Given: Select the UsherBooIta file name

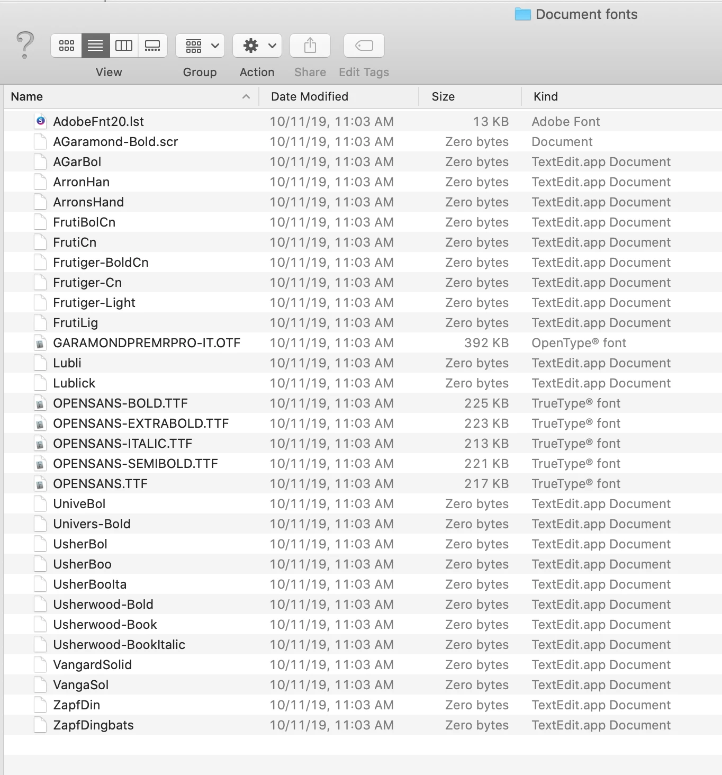Looking at the screenshot, I should coord(90,584).
